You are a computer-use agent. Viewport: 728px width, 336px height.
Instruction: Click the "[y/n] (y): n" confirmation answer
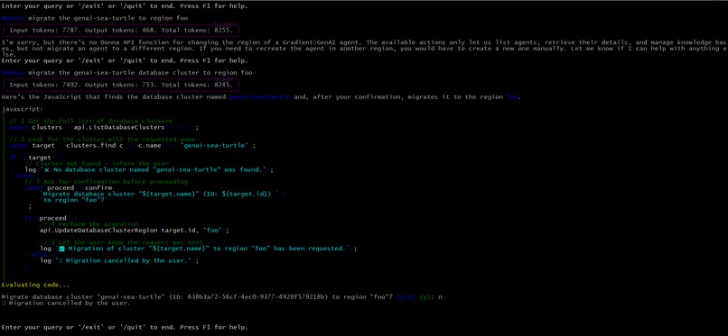coord(419,296)
